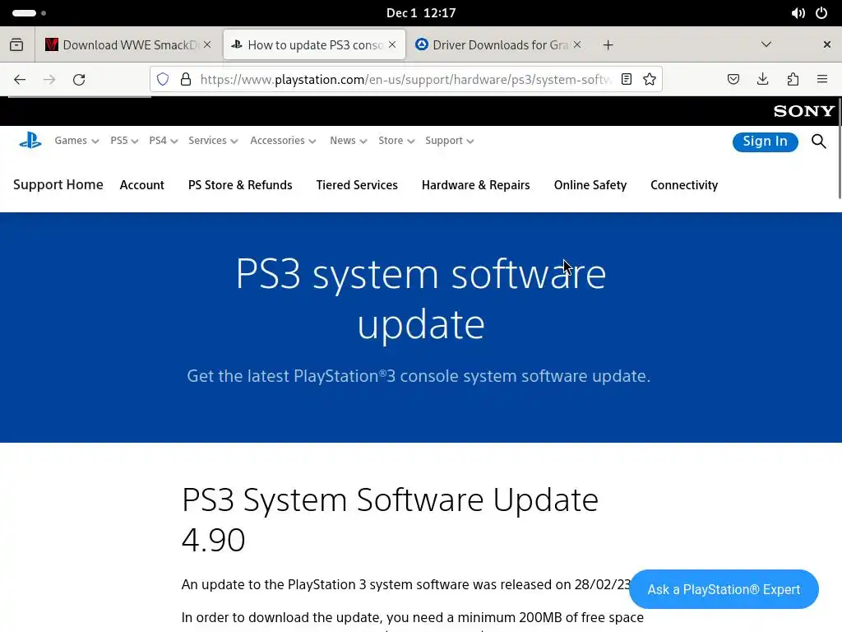Expand the PS4 dropdown
The width and height of the screenshot is (842, 632).
tap(164, 141)
